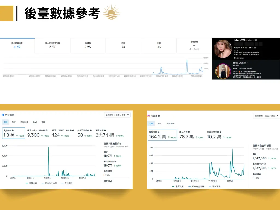The height and width of the screenshot is (210, 280).
Task: Click the highest spike of the top views chart
Action: click(x=187, y=60)
